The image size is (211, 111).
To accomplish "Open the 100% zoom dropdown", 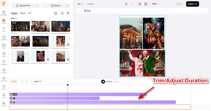I will (x=155, y=4).
